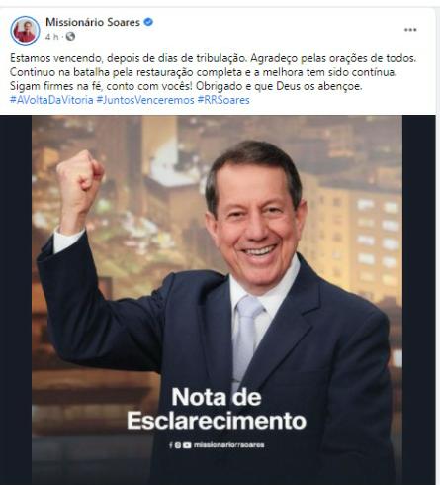Open the #RRSoares hashtag
The image size is (440, 485).
click(223, 100)
